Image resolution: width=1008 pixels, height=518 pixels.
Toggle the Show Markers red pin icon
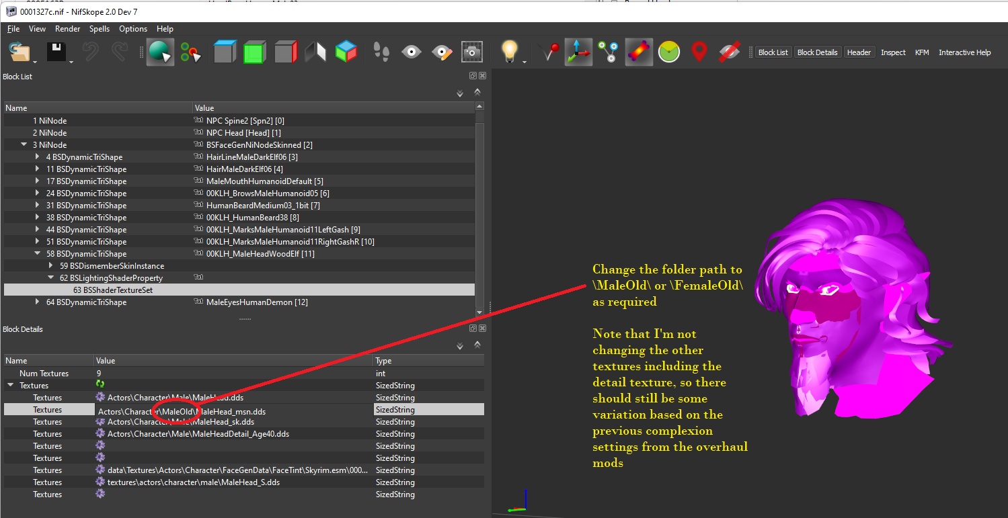click(699, 52)
